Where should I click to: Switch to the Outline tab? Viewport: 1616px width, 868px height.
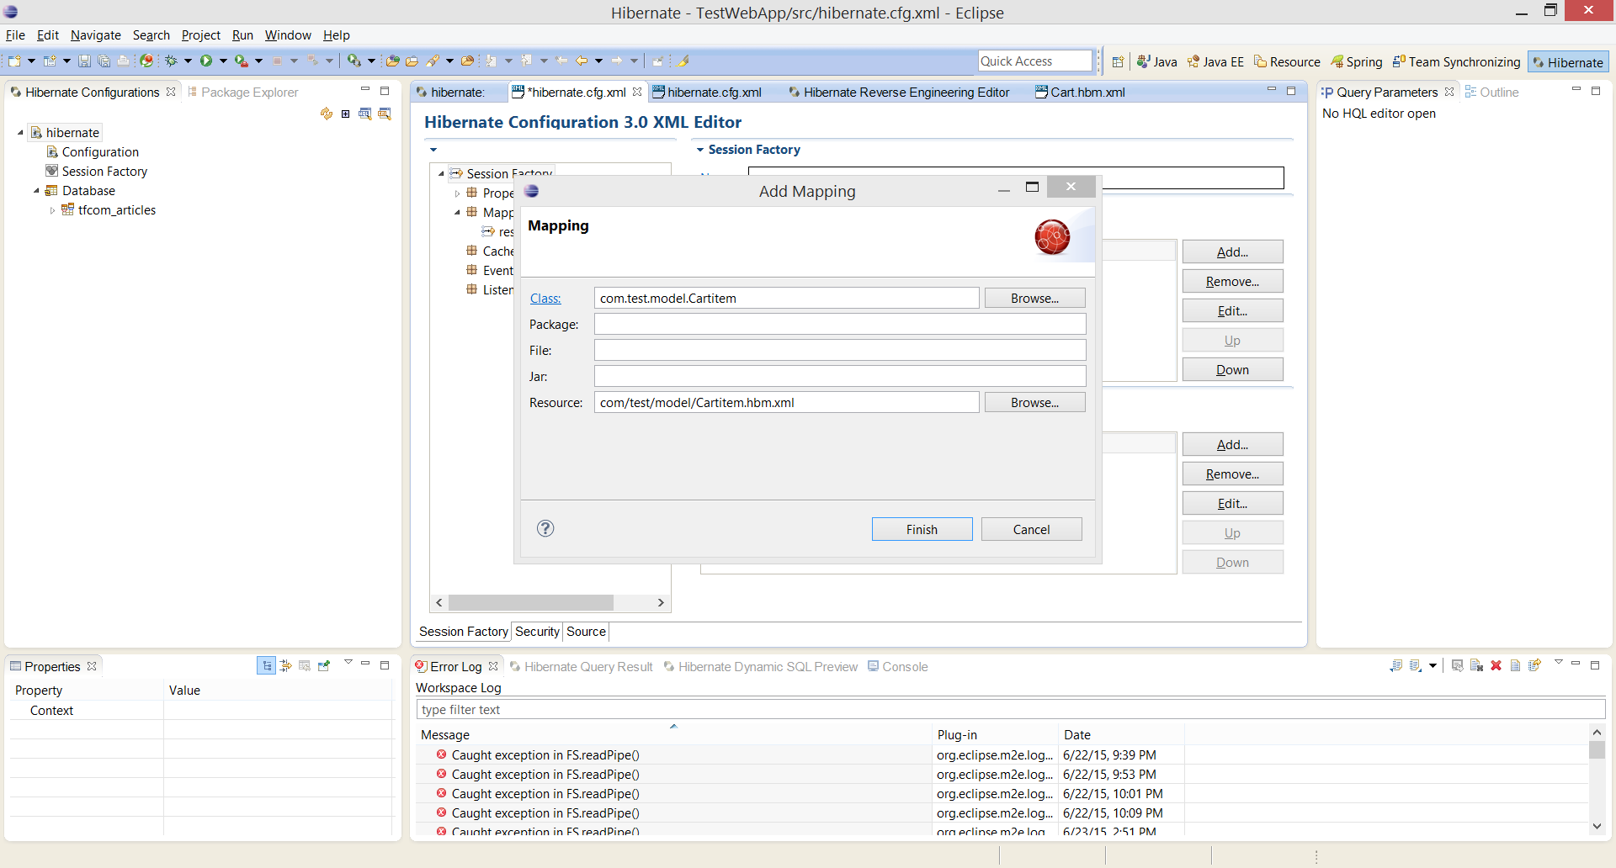[1491, 93]
